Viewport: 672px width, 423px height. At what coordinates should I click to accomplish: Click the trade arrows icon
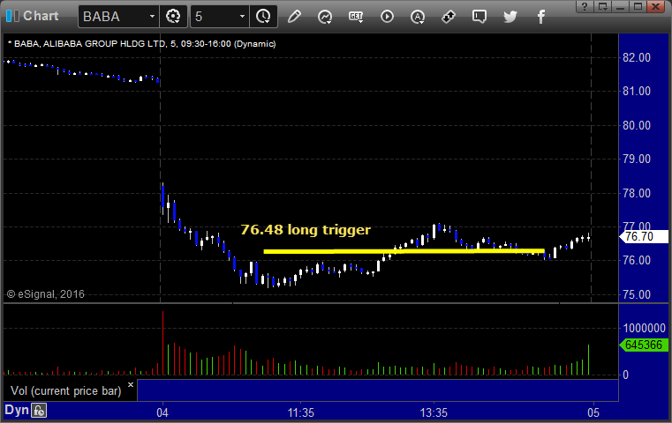(449, 17)
